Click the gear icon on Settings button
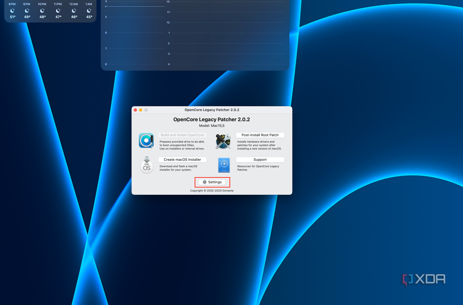The image size is (463, 305). 205,182
